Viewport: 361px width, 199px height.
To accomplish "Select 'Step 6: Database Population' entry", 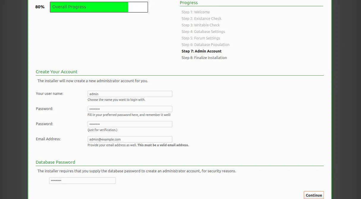I will click(x=206, y=45).
